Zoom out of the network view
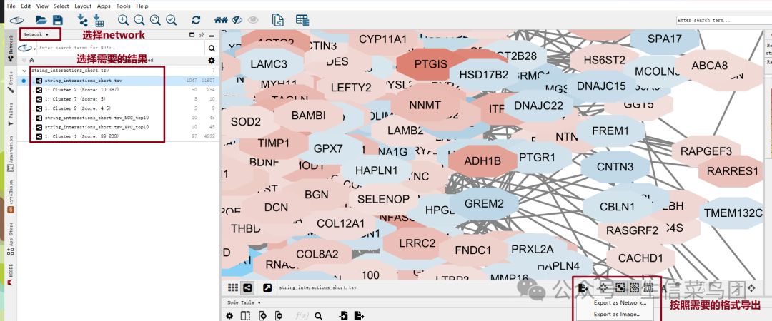 pyautogui.click(x=139, y=20)
